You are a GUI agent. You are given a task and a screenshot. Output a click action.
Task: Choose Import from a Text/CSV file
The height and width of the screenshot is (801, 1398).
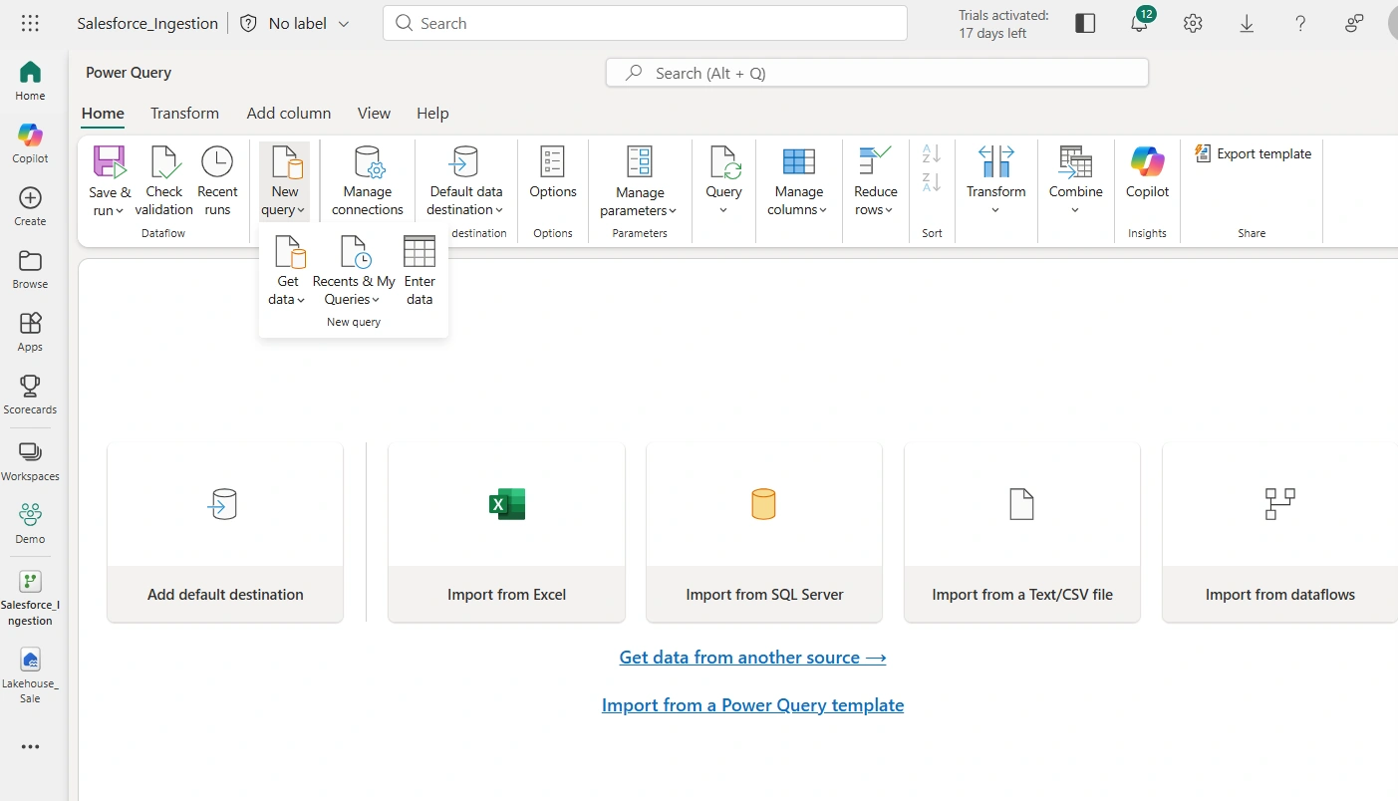click(1022, 533)
